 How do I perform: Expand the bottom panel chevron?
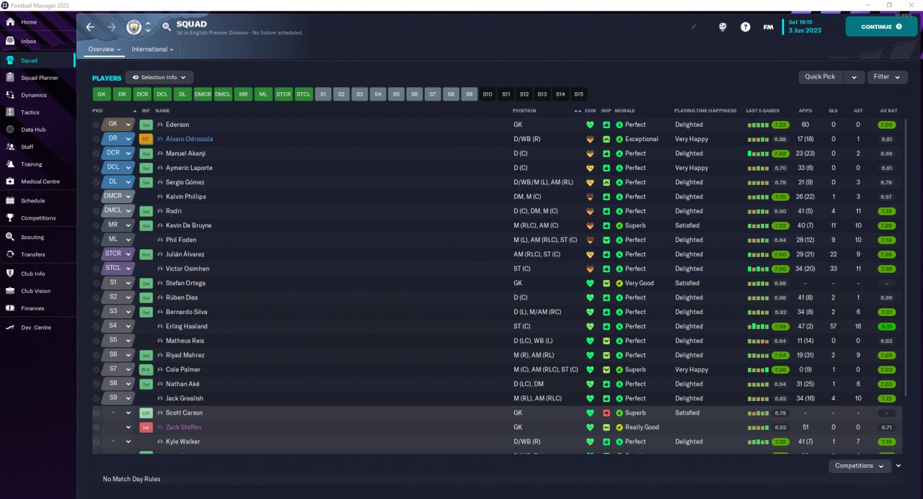(x=898, y=466)
